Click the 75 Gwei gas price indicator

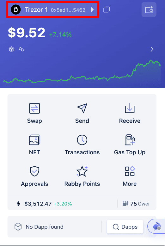[136, 204]
